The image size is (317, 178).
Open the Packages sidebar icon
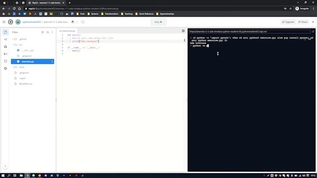coord(5,46)
